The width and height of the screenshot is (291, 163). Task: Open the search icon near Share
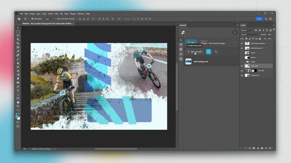point(266,19)
